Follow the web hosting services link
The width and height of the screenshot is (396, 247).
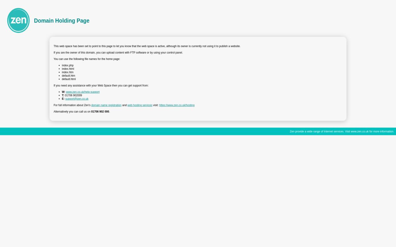click(140, 105)
